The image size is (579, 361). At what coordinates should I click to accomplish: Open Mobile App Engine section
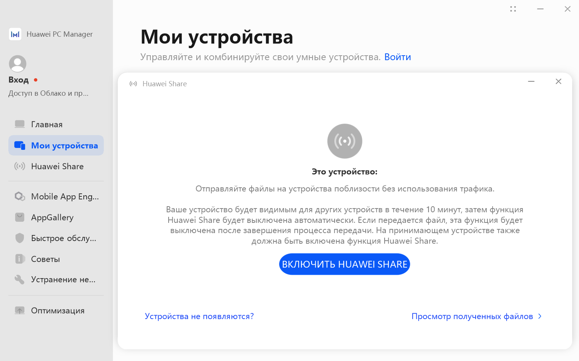coord(56,196)
